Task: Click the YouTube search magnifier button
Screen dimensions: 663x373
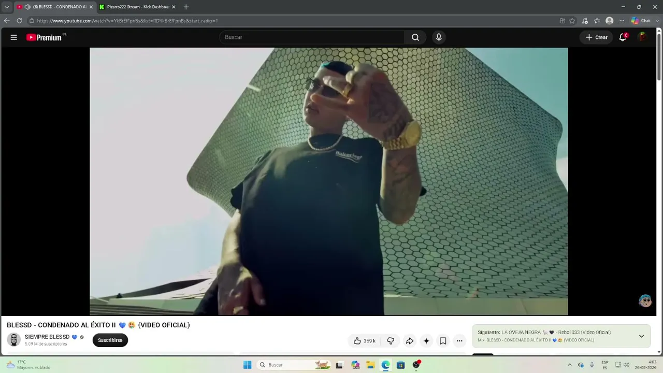Action: click(415, 37)
